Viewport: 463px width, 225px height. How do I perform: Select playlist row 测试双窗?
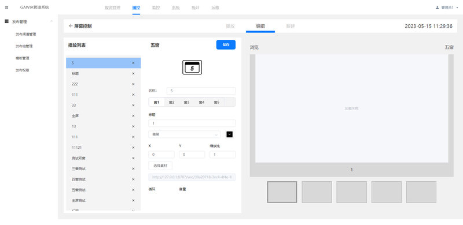click(104, 158)
